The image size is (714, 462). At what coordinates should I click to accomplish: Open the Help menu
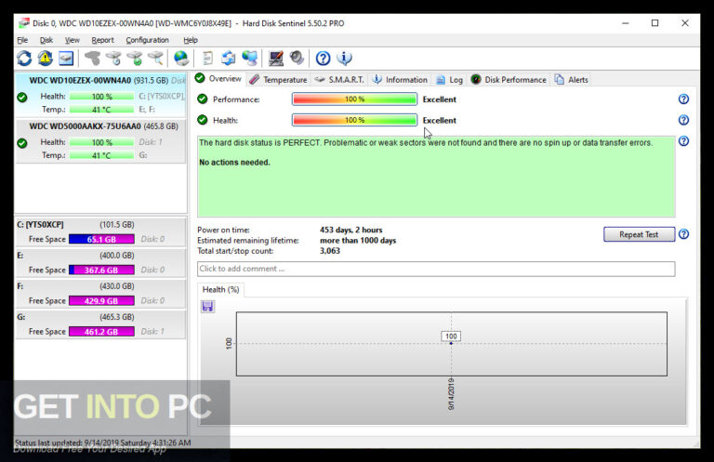(191, 40)
